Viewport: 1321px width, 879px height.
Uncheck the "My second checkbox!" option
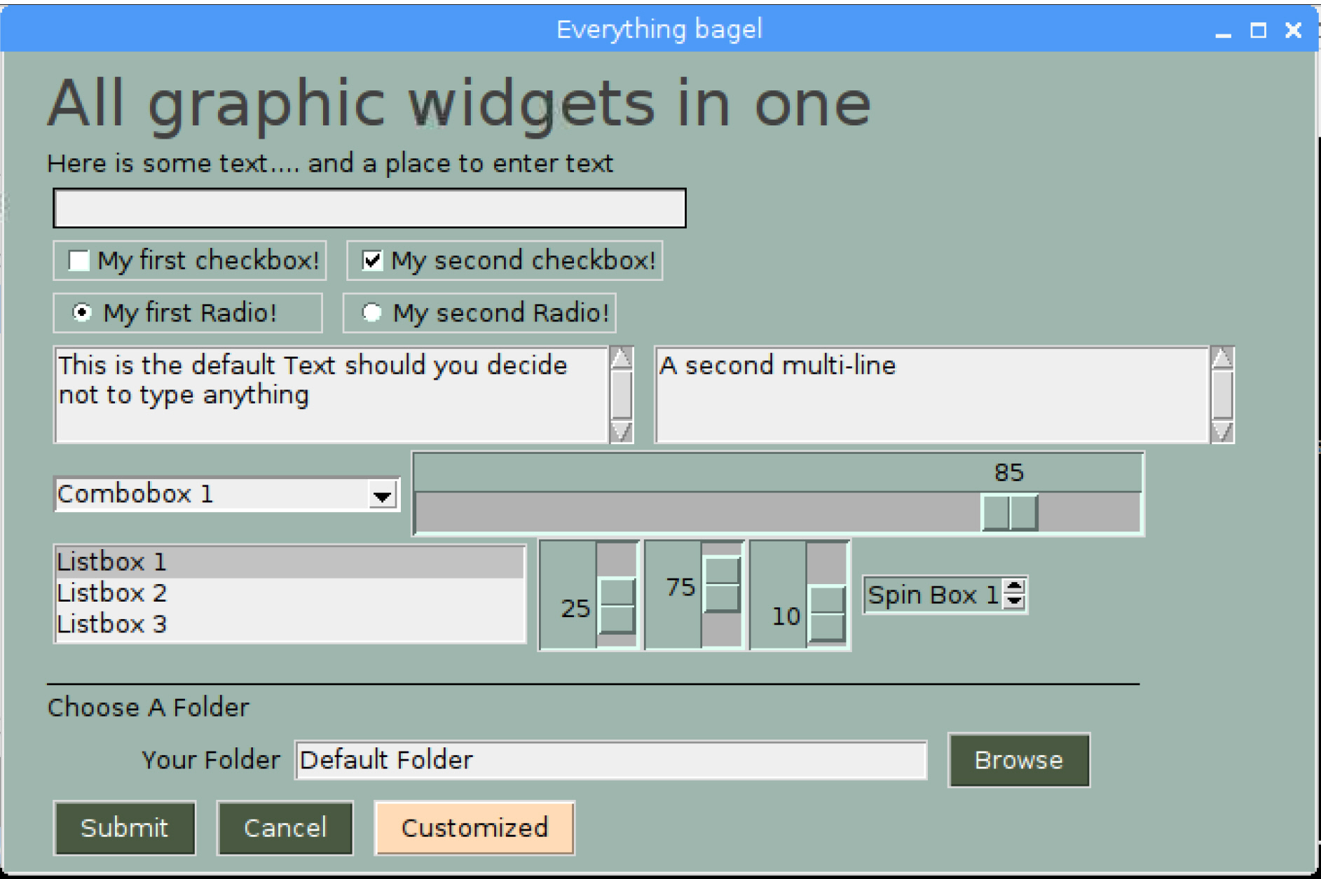[x=371, y=260]
